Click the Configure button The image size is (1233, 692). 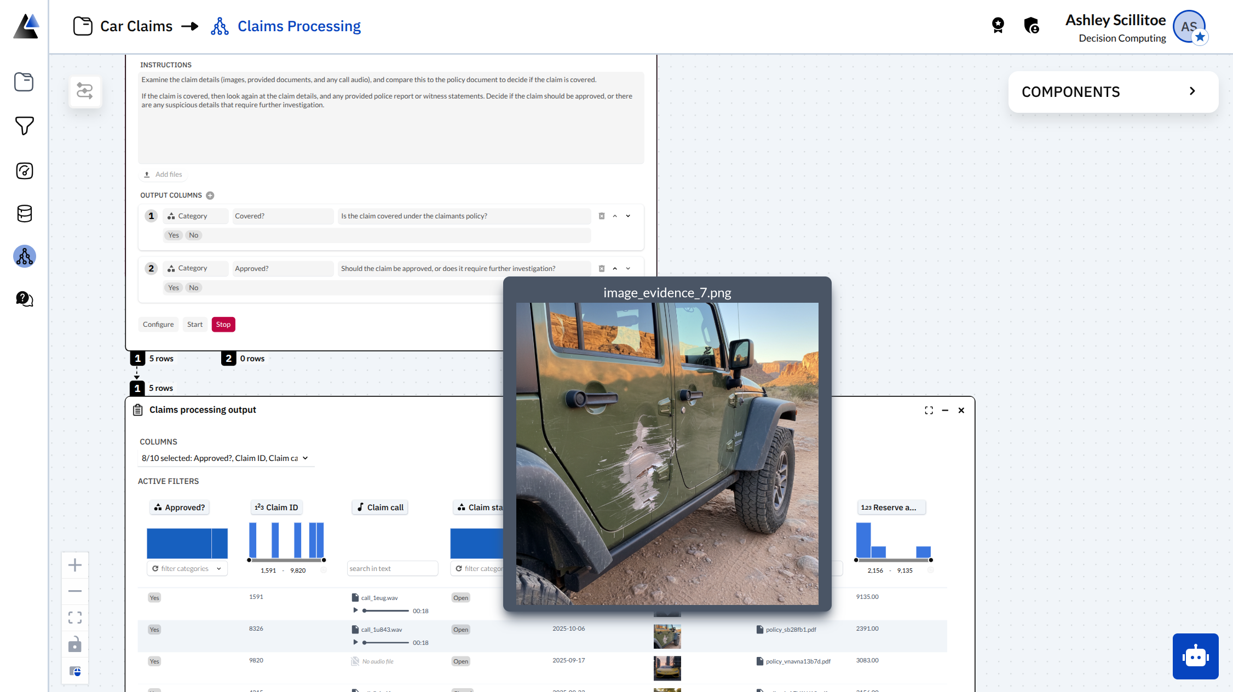(158, 325)
